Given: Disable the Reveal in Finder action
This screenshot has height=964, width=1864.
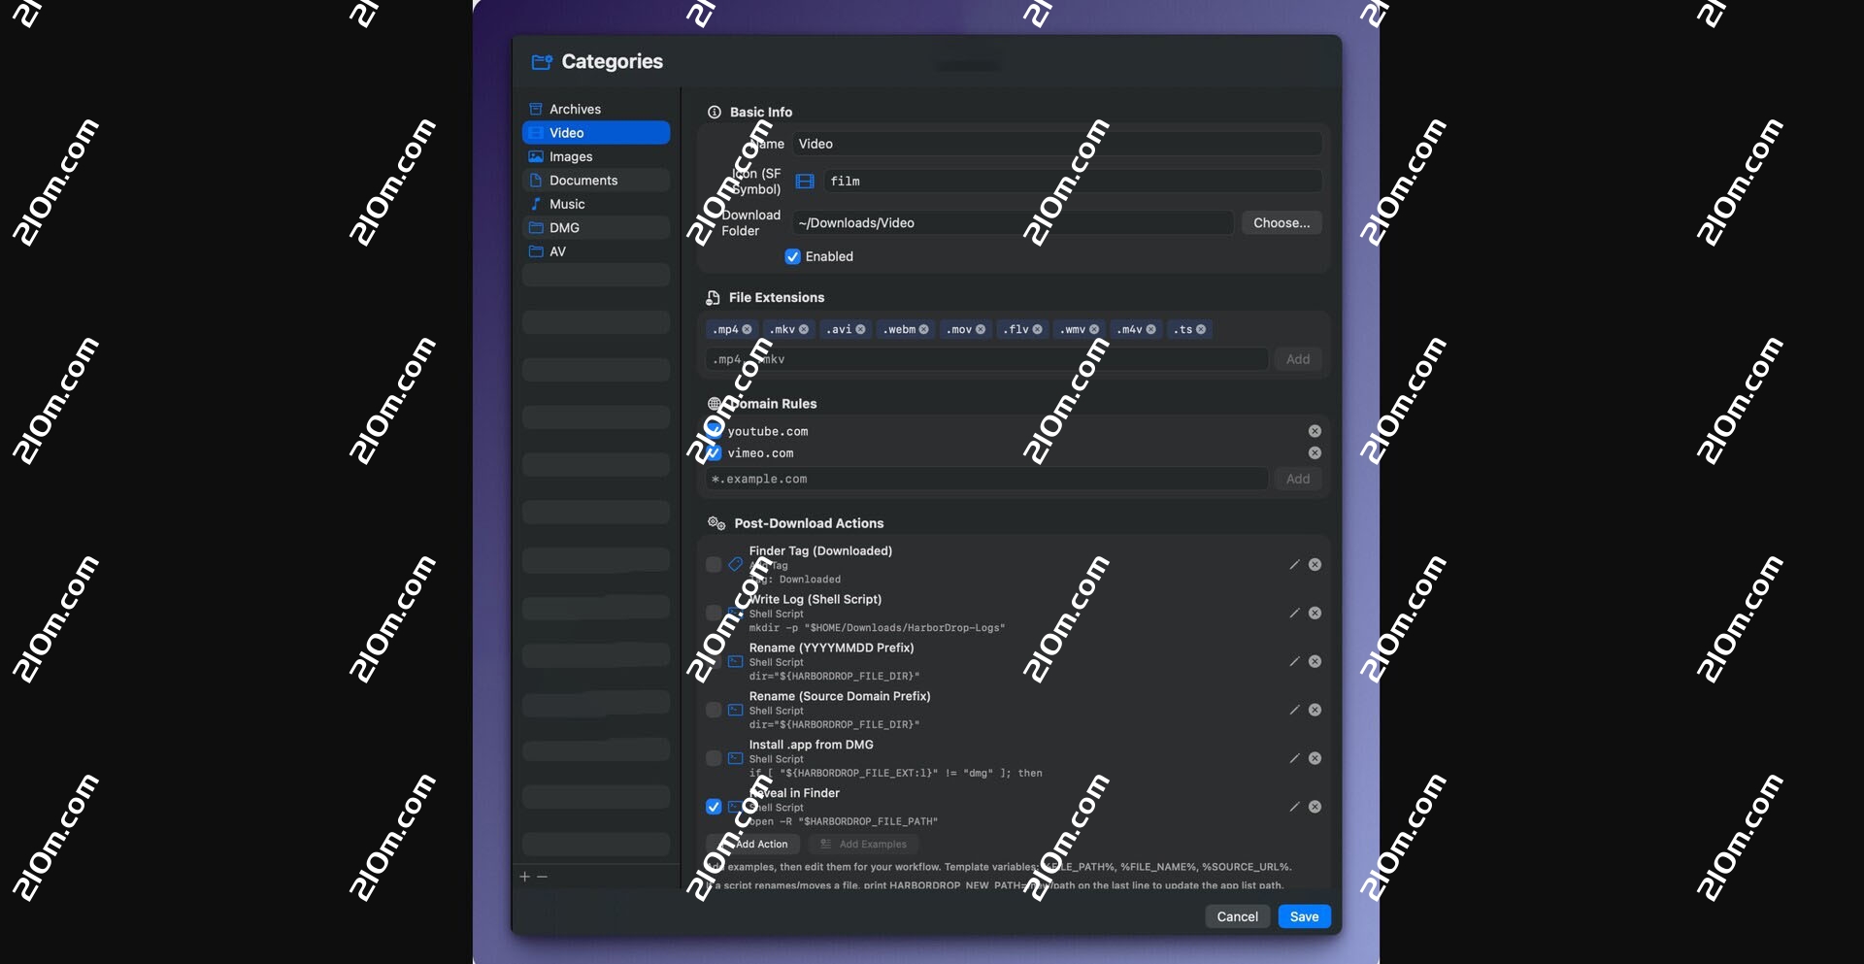Looking at the screenshot, I should click(x=716, y=807).
